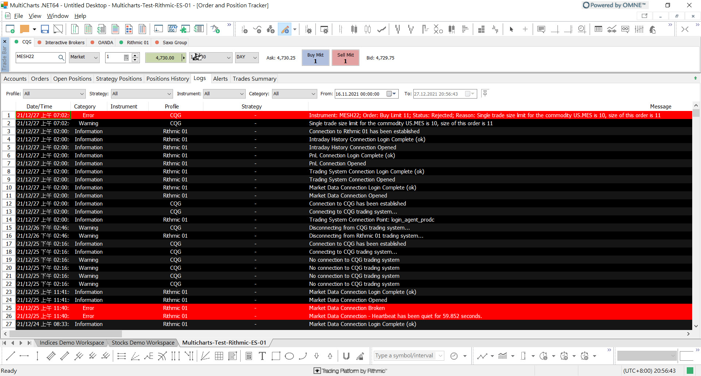Click the glasses speech bubble icon

pyautogui.click(x=625, y=29)
